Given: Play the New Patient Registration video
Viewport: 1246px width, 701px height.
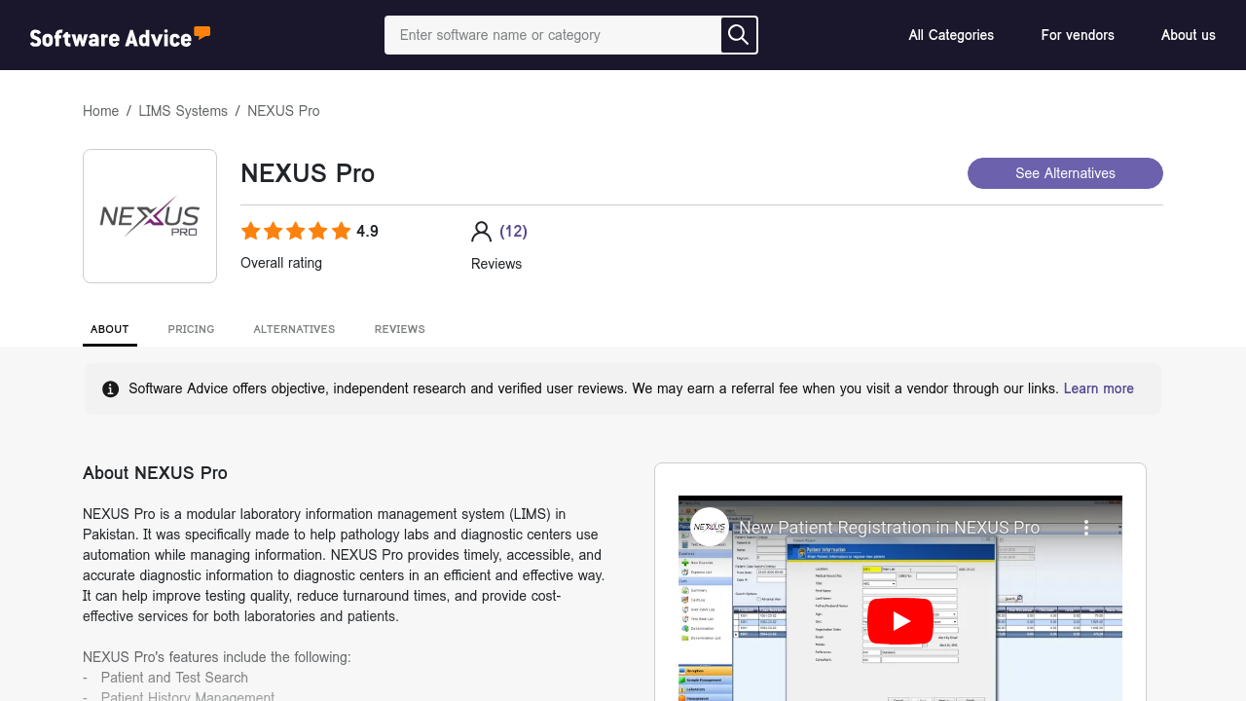Looking at the screenshot, I should 899,621.
